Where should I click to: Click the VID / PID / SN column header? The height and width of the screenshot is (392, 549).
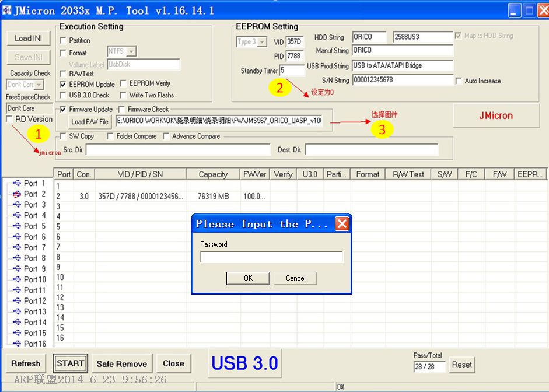[x=141, y=174]
